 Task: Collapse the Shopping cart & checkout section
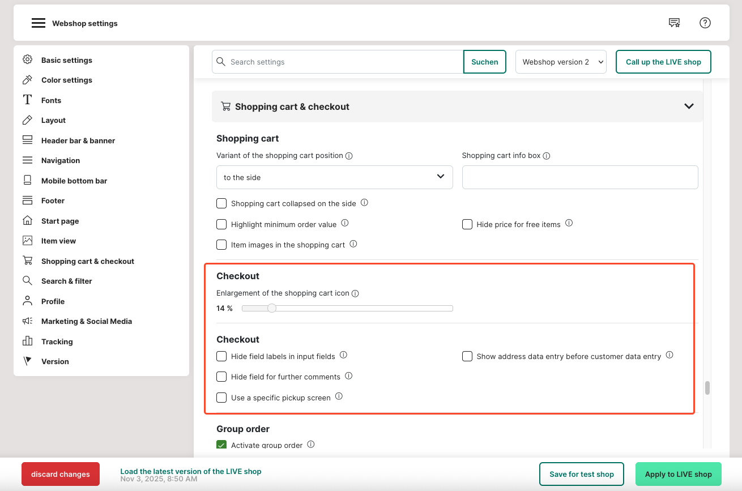689,106
